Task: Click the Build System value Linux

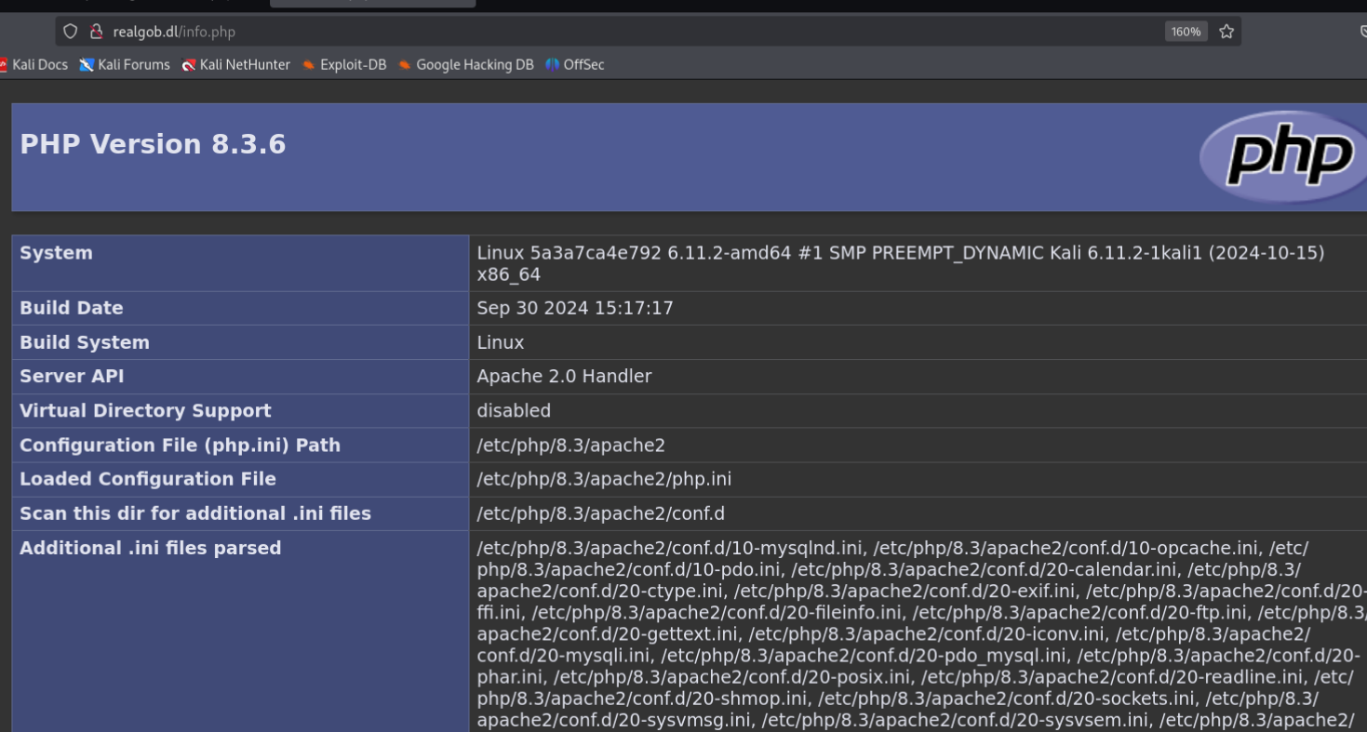Action: point(501,342)
